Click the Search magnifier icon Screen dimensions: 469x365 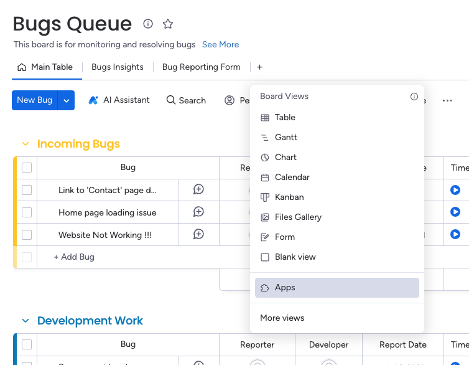coord(171,100)
